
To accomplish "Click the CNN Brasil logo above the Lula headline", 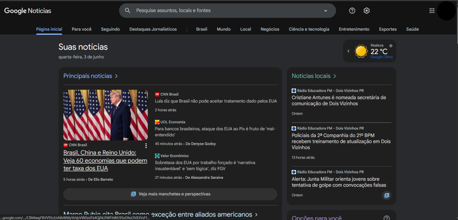I will point(157,94).
